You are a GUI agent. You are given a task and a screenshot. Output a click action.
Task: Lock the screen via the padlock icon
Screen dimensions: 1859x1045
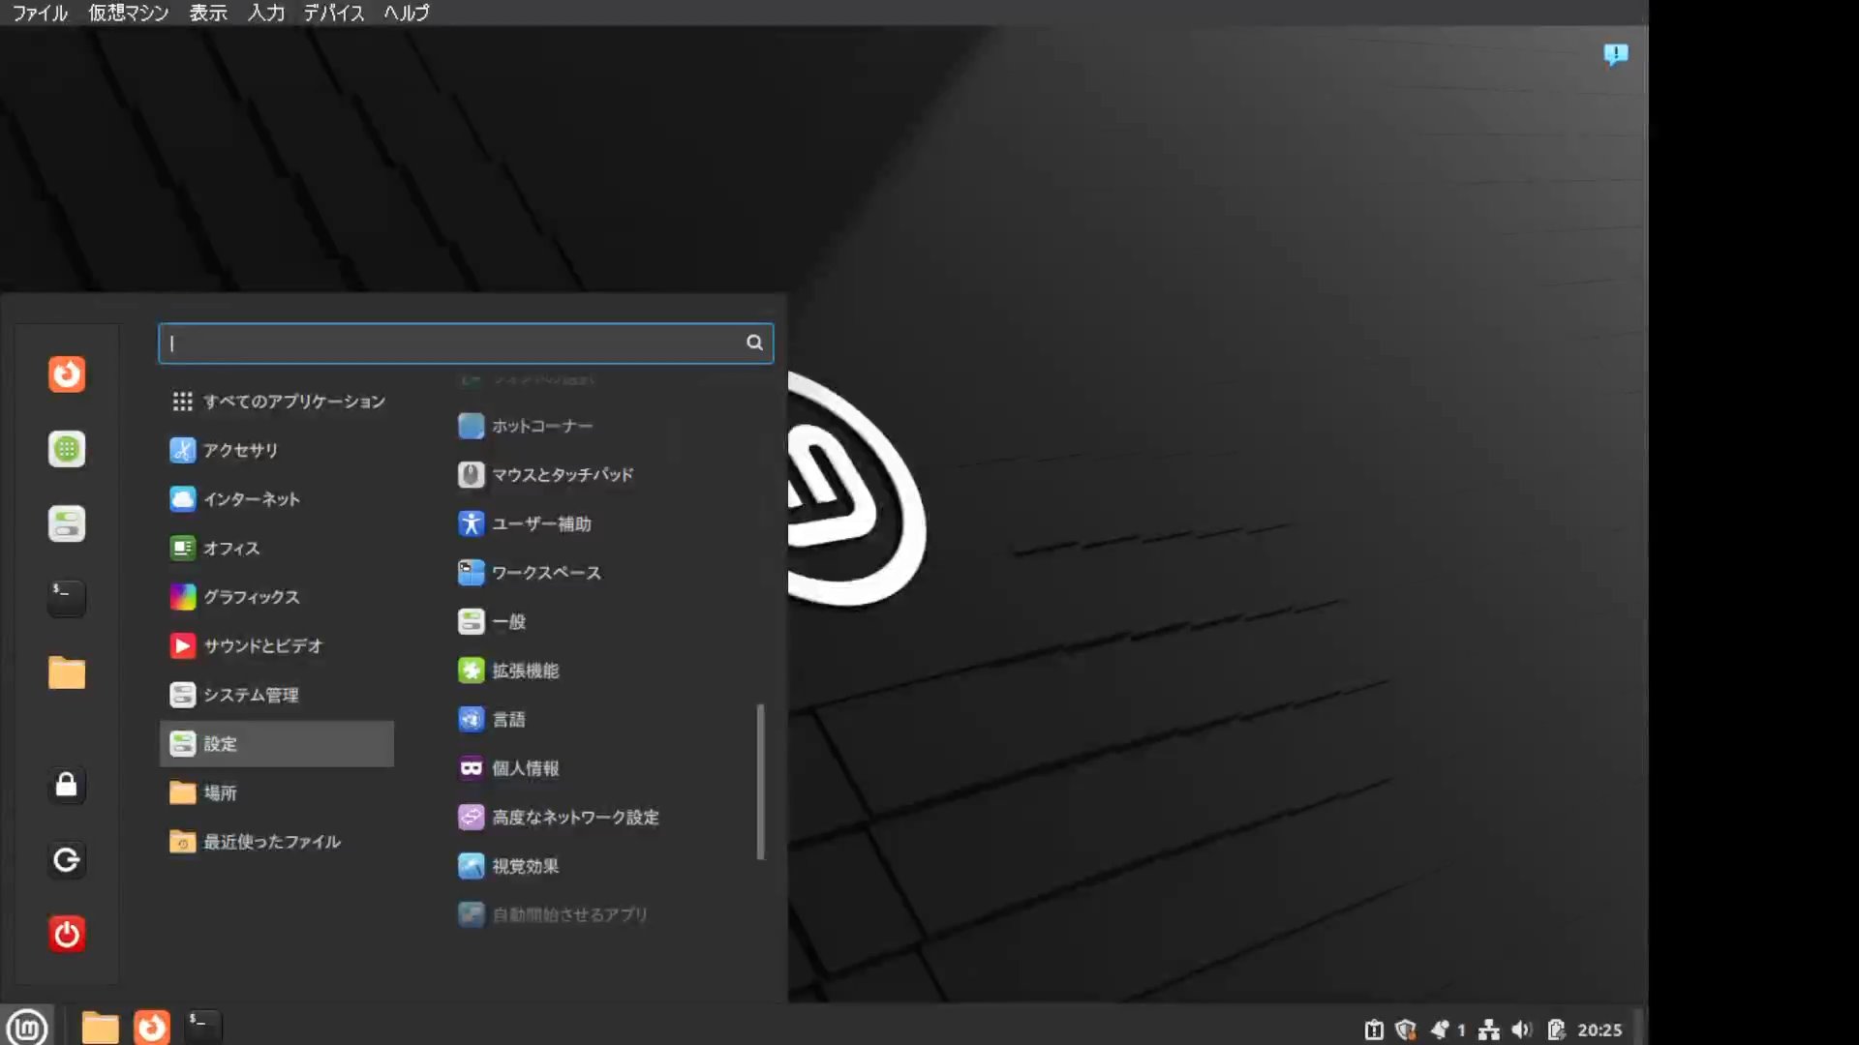[66, 785]
